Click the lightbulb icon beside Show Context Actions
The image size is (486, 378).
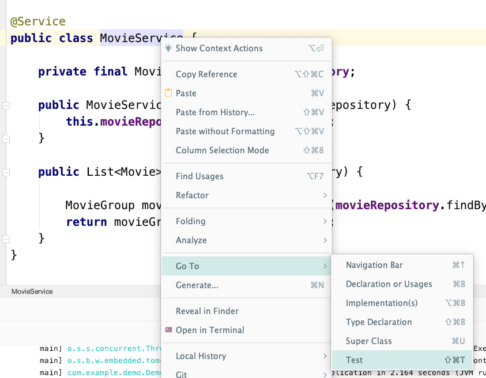click(x=168, y=48)
